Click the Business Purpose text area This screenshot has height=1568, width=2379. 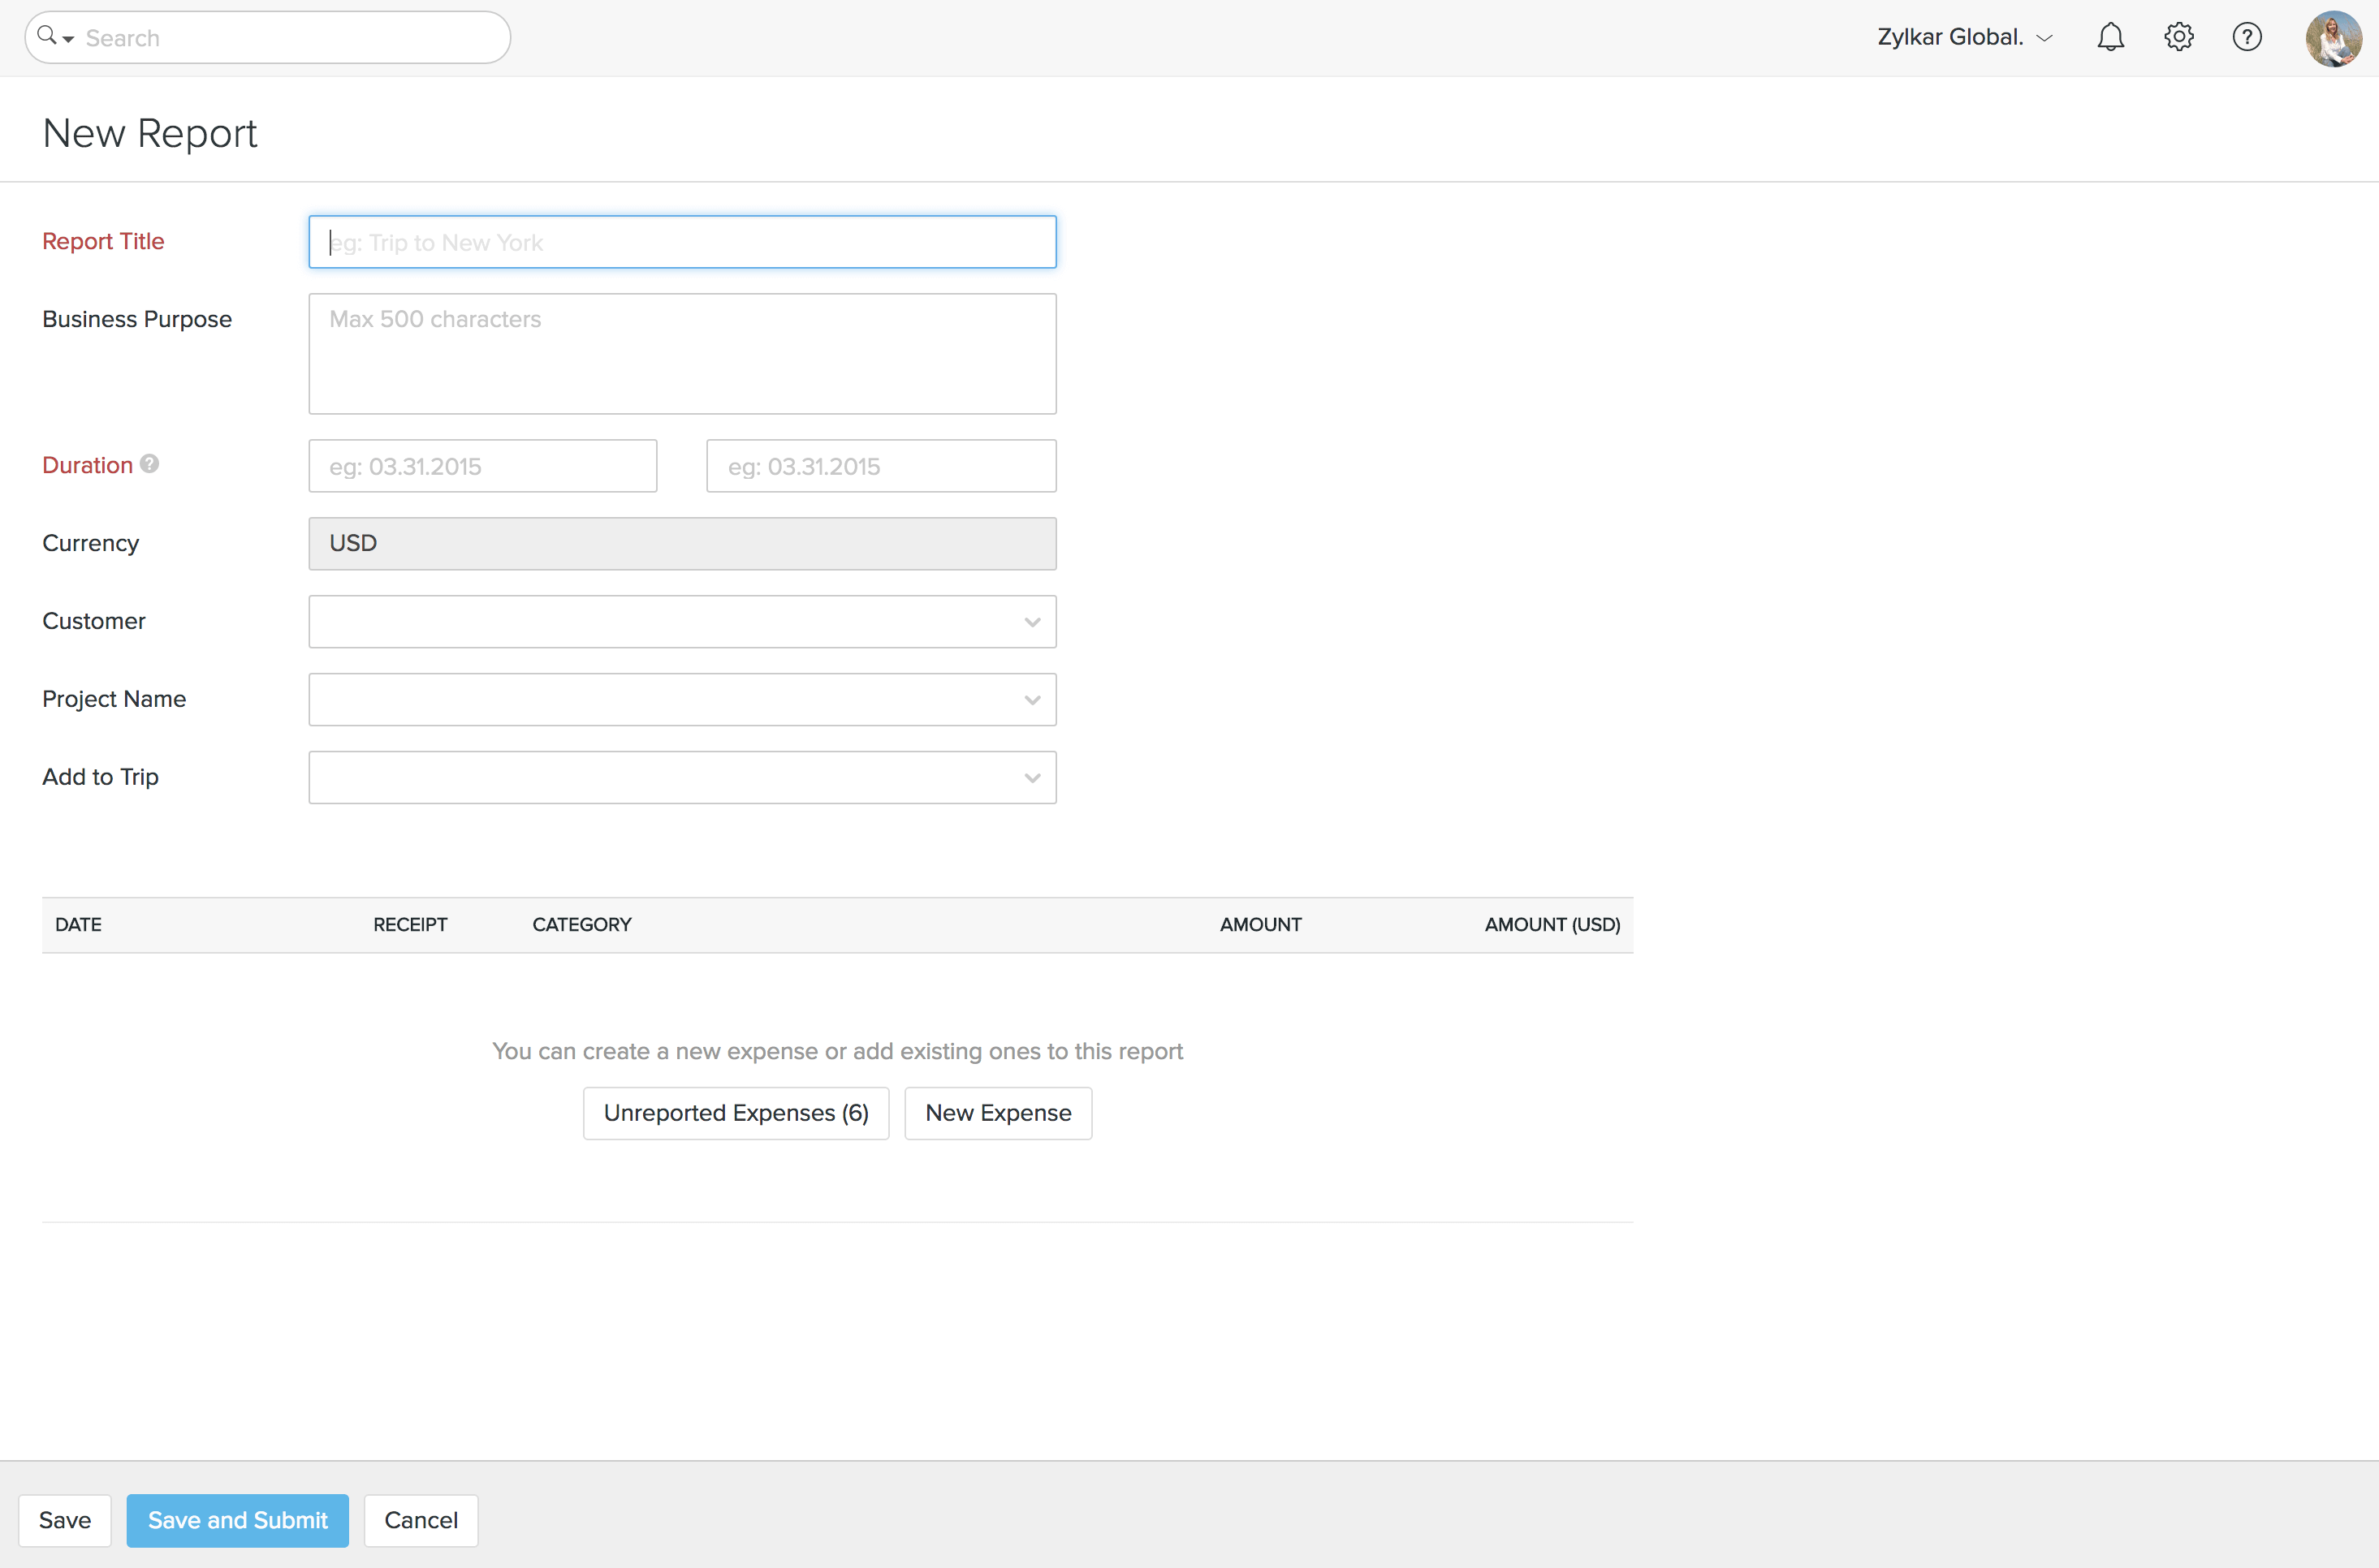[682, 353]
